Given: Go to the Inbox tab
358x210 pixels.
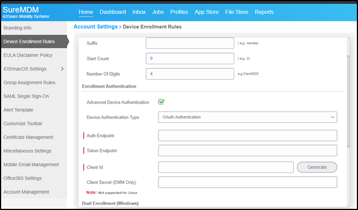Looking at the screenshot, I should pos(139,12).
